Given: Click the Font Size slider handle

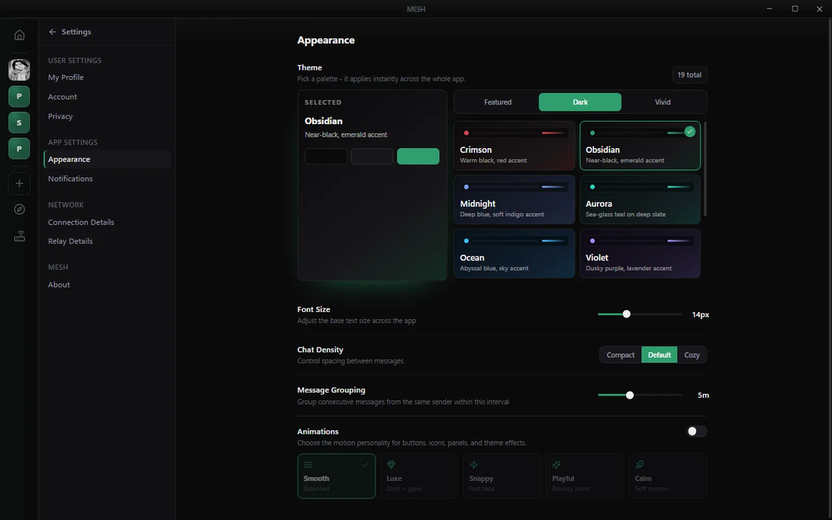Looking at the screenshot, I should (627, 314).
